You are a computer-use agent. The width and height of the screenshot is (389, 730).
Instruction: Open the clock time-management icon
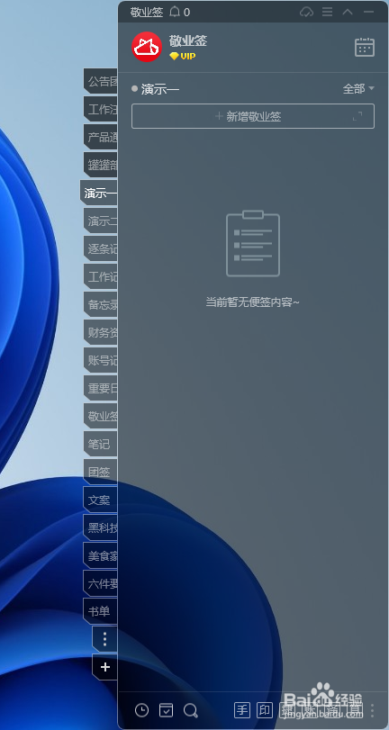pos(141,710)
